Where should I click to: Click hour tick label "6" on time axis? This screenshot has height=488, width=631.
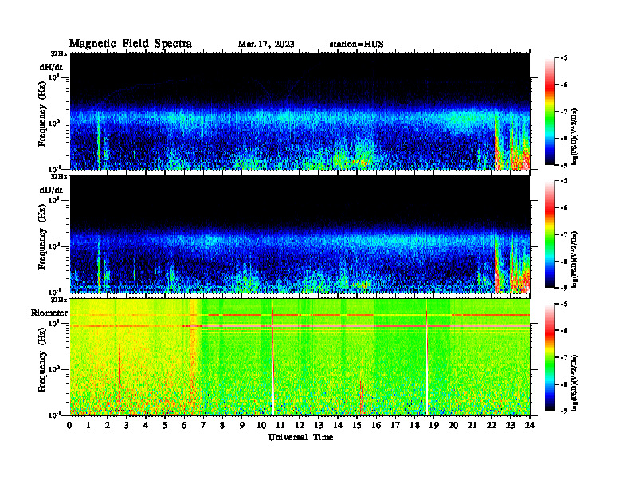pos(184,425)
